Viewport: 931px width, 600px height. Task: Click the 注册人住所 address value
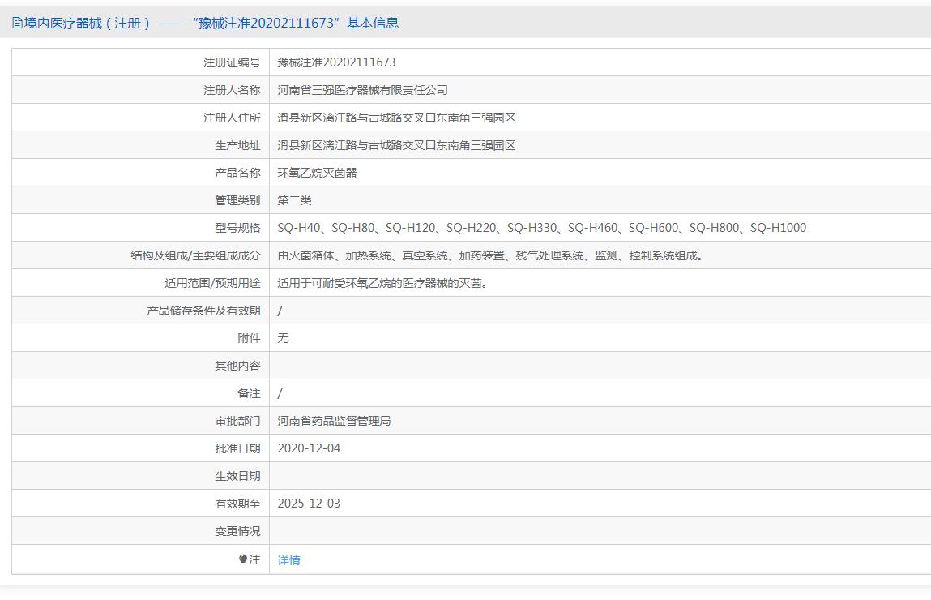click(396, 118)
